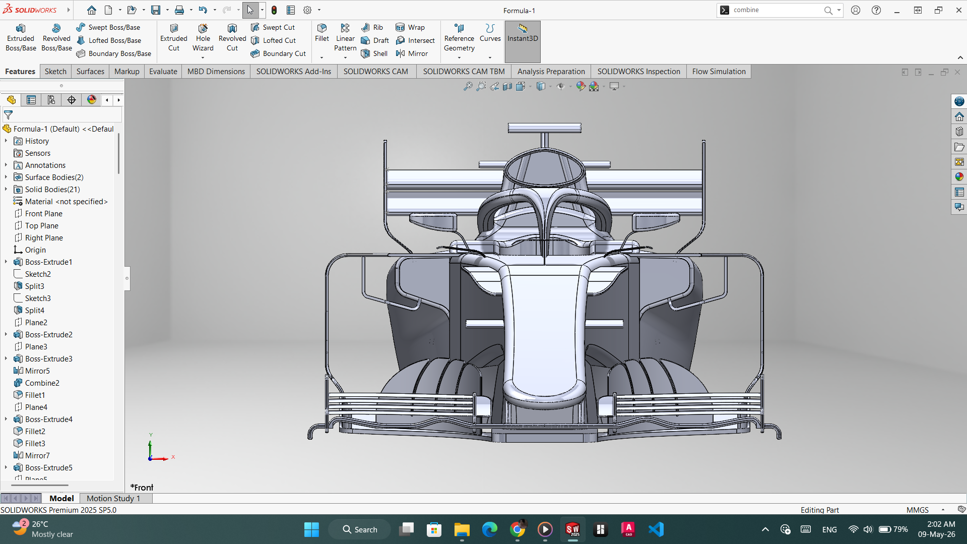Screen dimensions: 967x544
Task: Select the Shell tool
Action: 374,53
